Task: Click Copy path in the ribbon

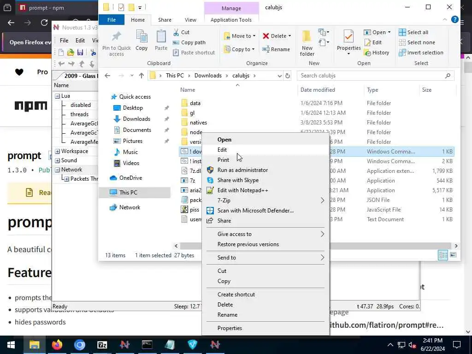Action: [189, 42]
